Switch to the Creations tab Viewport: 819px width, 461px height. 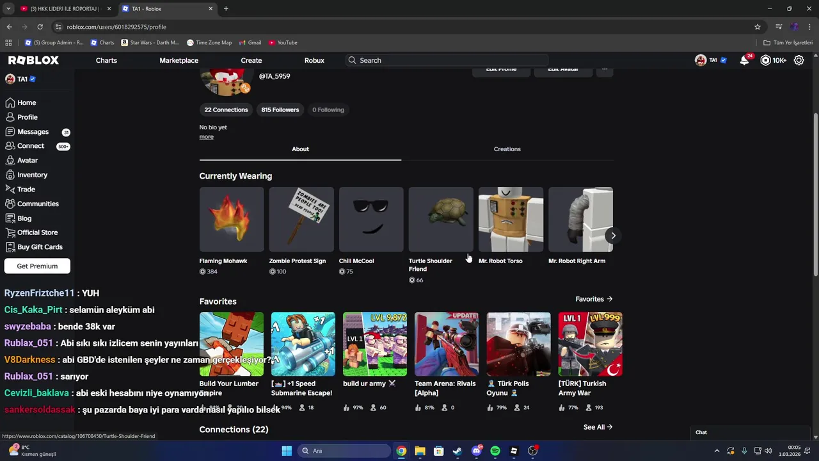click(507, 149)
